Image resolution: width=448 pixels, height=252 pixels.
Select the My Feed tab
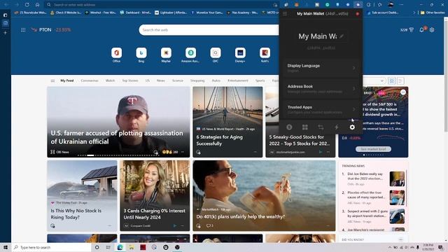click(67, 81)
